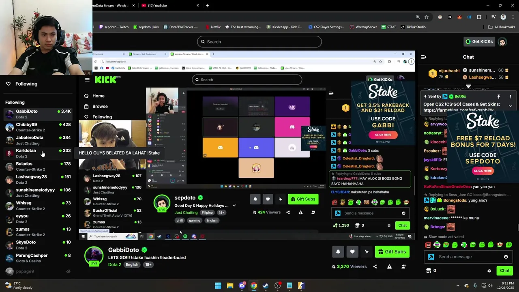
Task: Open Karldotaa channel in Following list
Action: (x=38, y=153)
